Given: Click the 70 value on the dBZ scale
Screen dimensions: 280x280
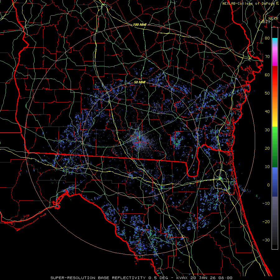Looking at the screenshot, I should (267, 57).
